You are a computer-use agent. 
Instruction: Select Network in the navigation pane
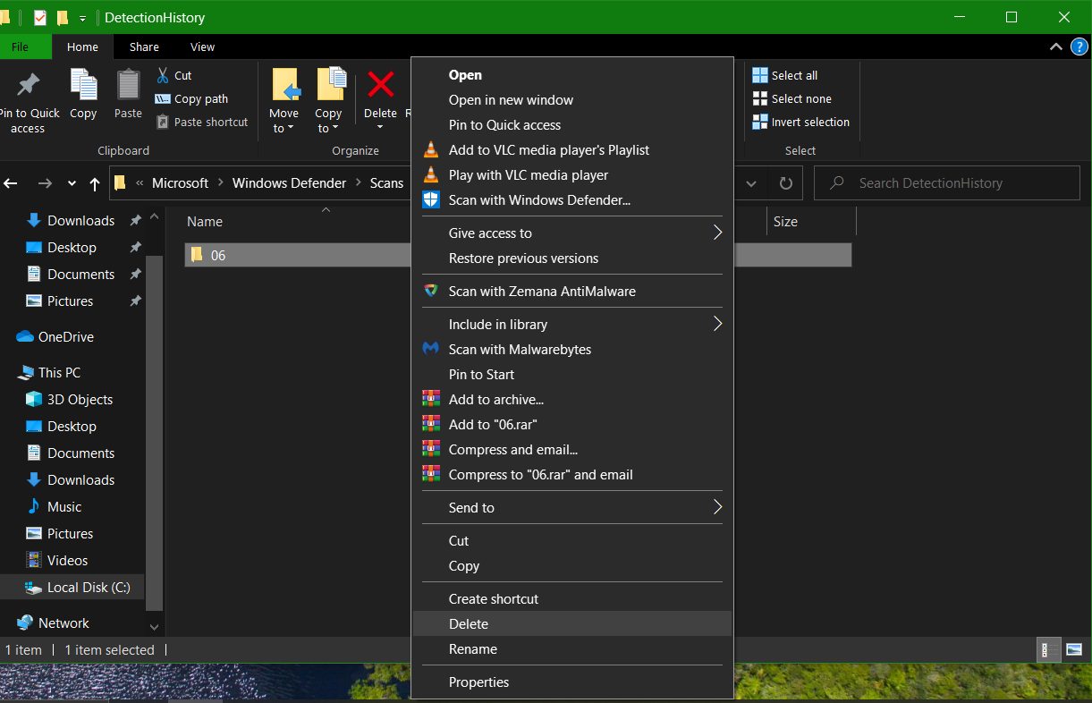point(63,623)
